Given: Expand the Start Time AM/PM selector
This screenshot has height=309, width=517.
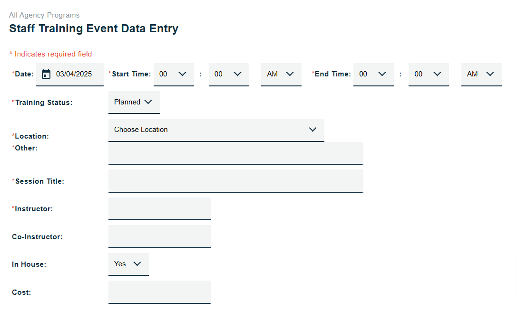Looking at the screenshot, I should coord(281,74).
